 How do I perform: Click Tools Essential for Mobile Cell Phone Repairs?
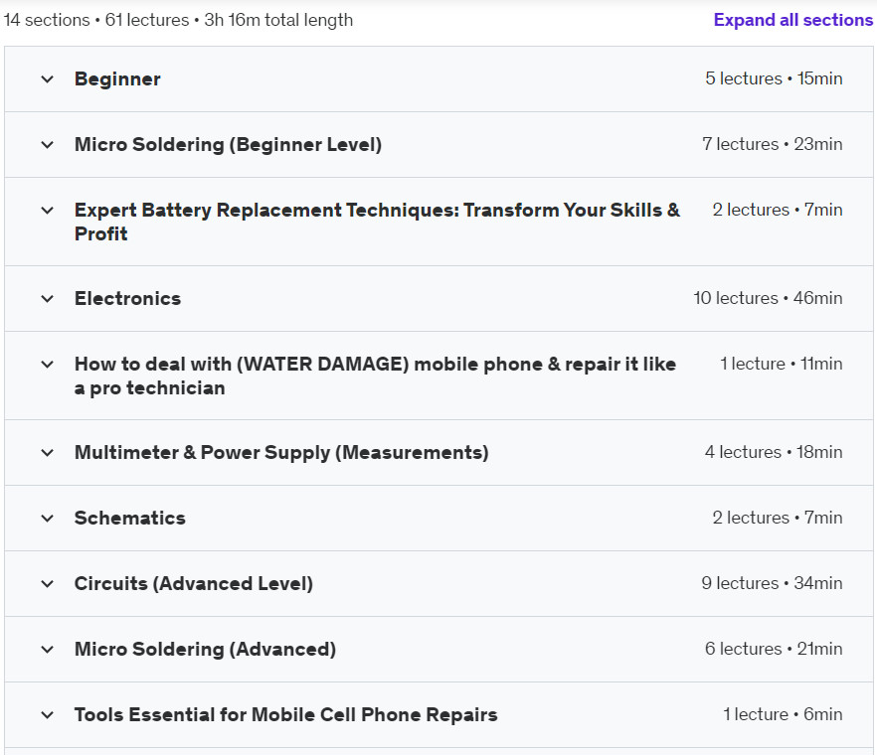tap(285, 714)
